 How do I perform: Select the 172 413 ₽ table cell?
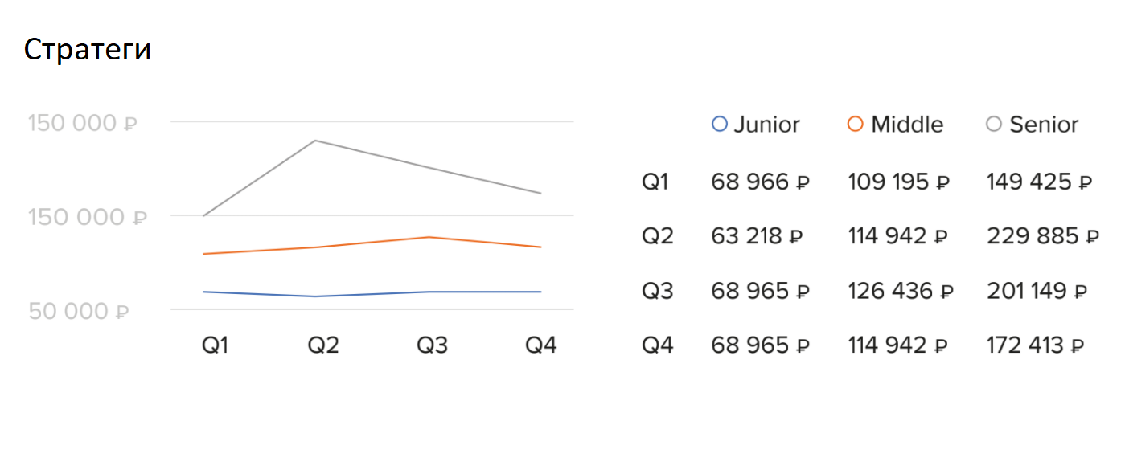(1035, 345)
